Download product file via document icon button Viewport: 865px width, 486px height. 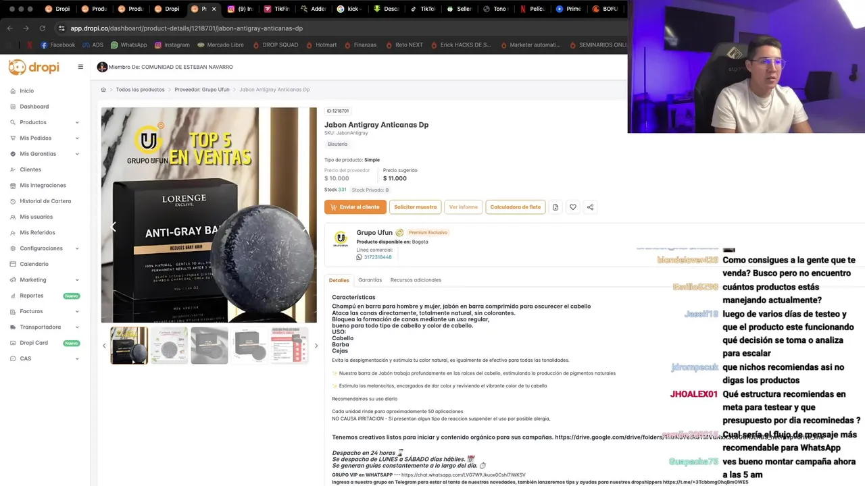pos(555,207)
